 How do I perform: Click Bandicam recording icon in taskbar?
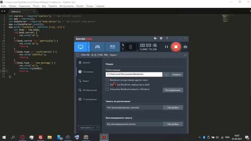pos(104,137)
